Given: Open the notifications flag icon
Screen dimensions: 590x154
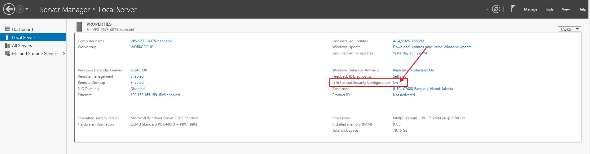Looking at the screenshot, I should tap(513, 8).
